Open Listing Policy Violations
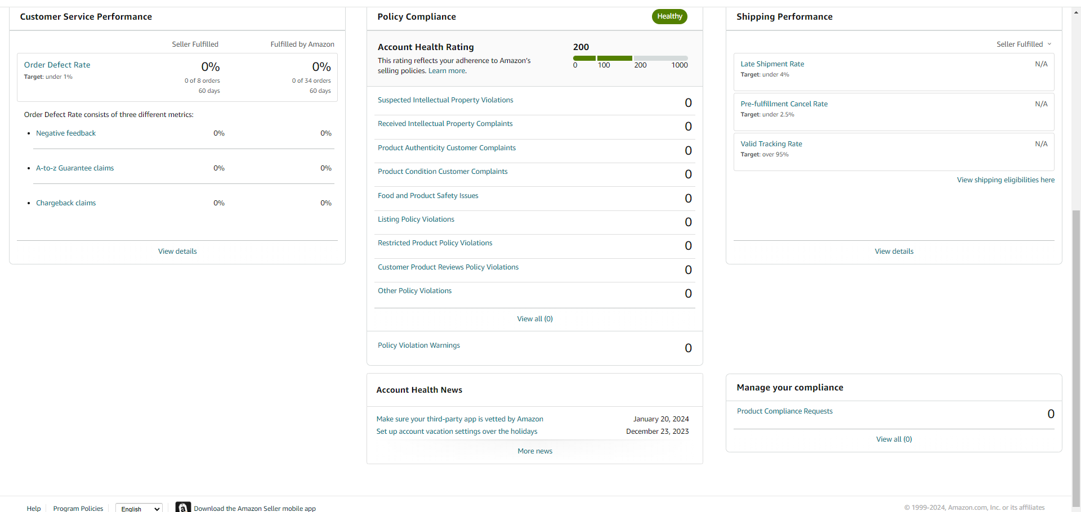Screen dimensions: 1081x512 (416, 219)
